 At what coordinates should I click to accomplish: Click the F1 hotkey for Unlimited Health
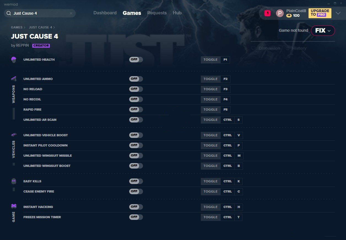225,60
